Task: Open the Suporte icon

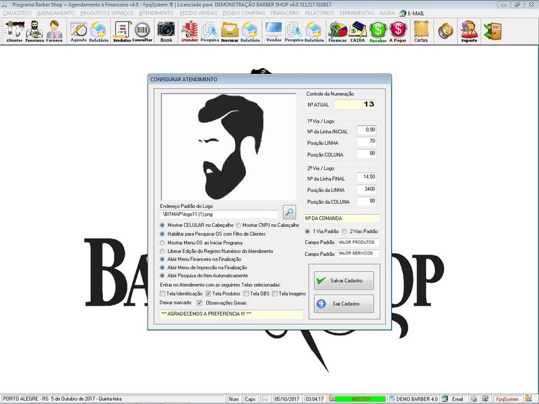Action: (x=469, y=31)
